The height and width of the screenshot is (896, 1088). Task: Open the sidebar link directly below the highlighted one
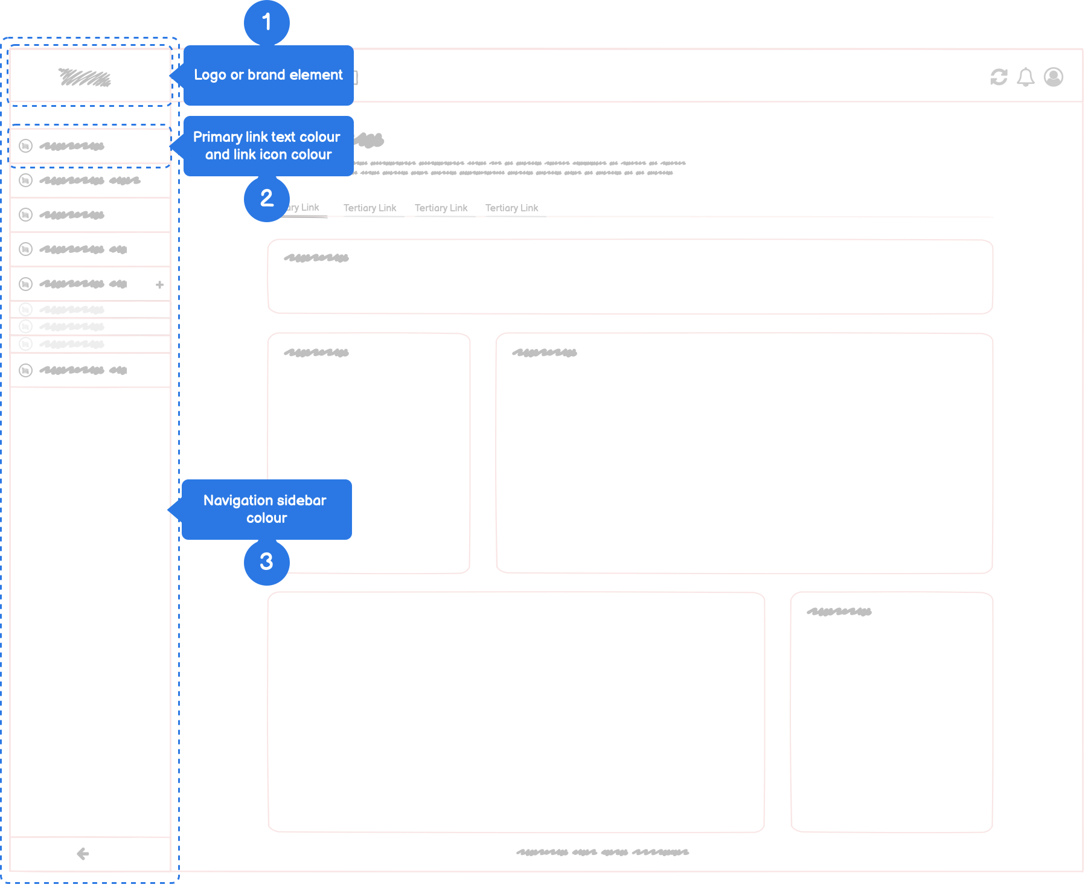coord(89,181)
